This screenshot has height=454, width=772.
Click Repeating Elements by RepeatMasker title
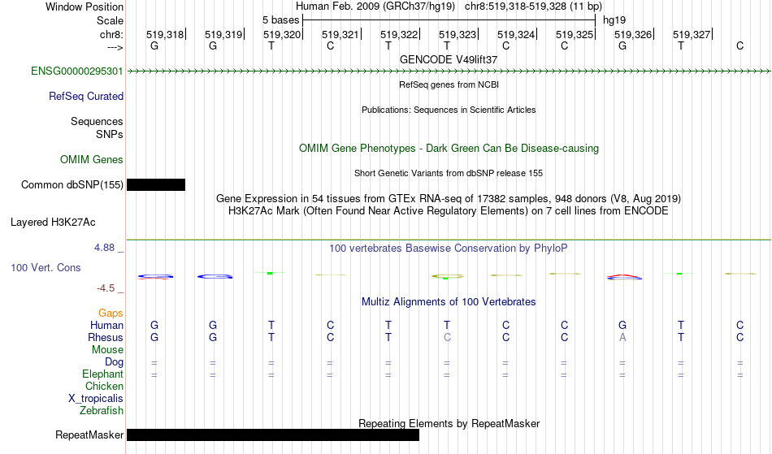point(449,423)
